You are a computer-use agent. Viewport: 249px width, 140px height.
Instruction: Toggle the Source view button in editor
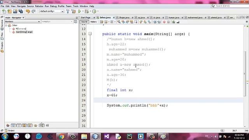[x=84, y=22]
